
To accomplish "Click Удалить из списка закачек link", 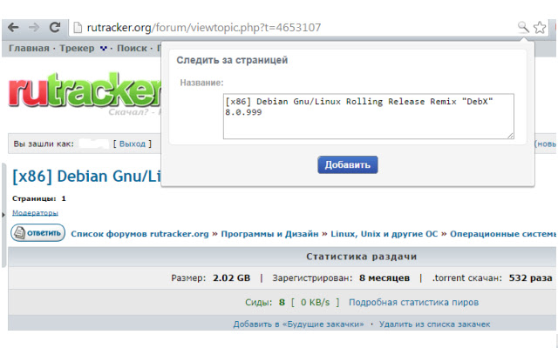I will coord(434,325).
